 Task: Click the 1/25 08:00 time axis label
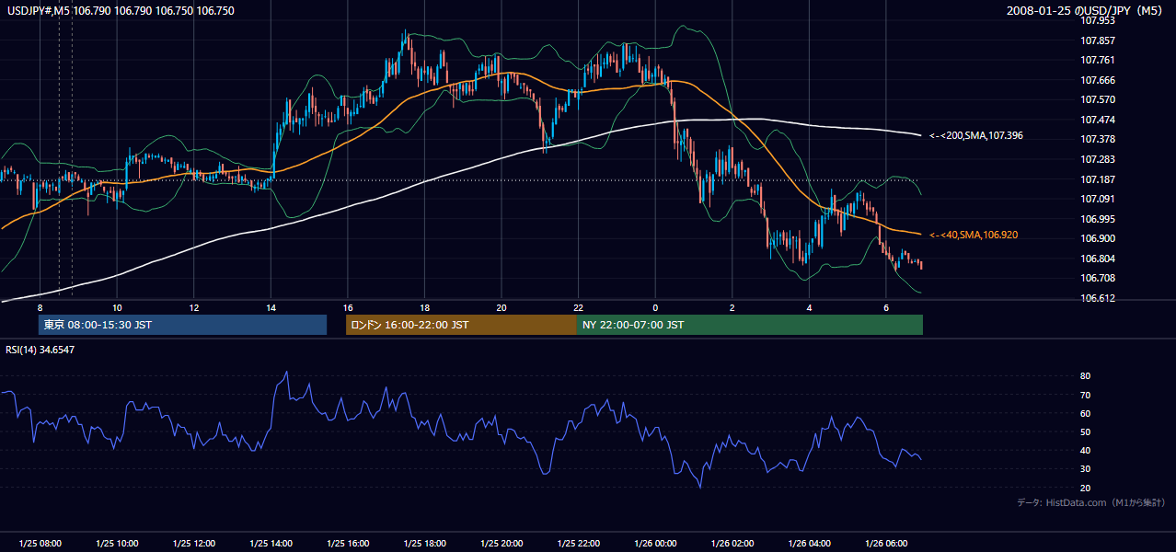[x=40, y=544]
